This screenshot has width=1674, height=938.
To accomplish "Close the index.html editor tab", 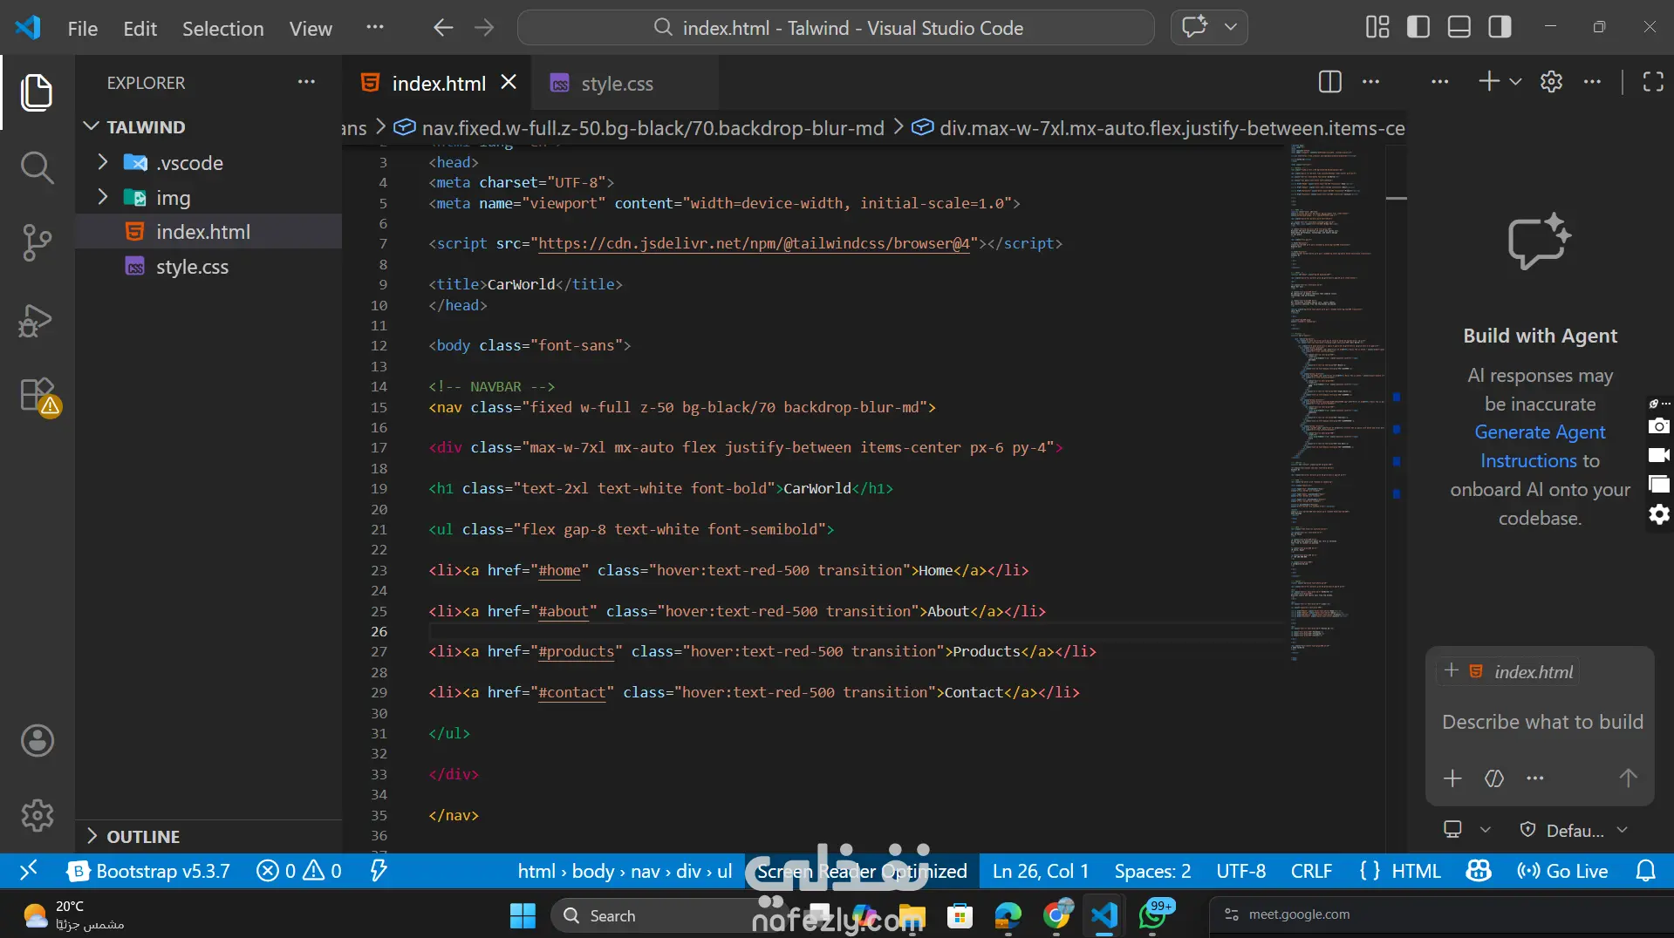I will [509, 82].
